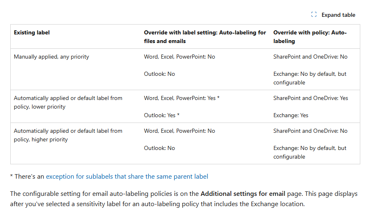This screenshot has width=373, height=218.
Task: Select the Existing label column header
Action: tap(32, 32)
